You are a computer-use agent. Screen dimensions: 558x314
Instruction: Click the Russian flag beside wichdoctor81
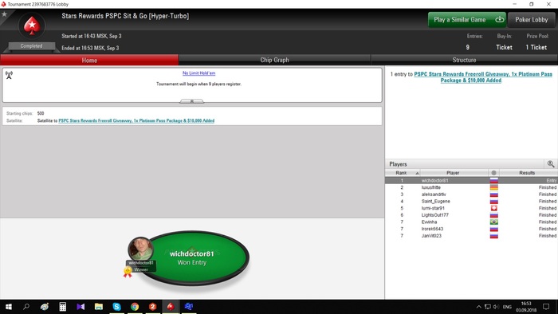point(494,181)
